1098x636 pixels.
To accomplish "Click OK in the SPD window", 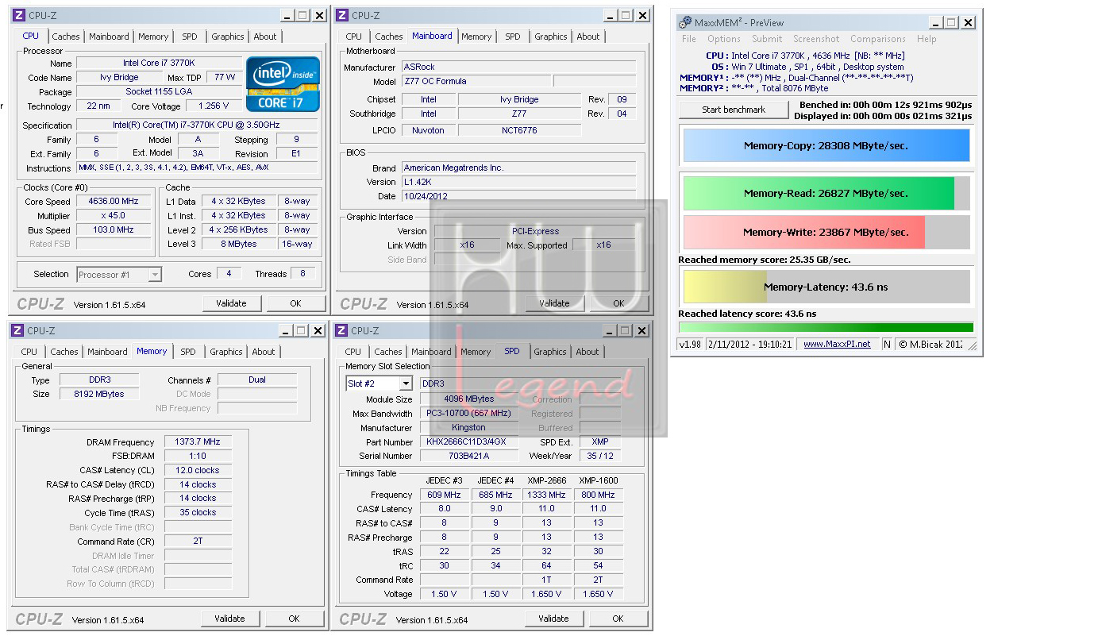I will point(618,619).
